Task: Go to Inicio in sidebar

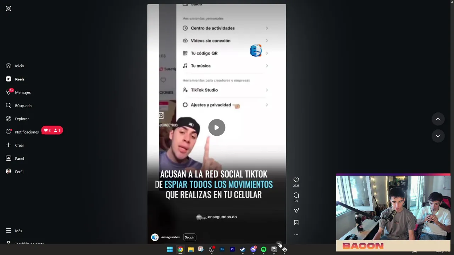Action: (15, 66)
